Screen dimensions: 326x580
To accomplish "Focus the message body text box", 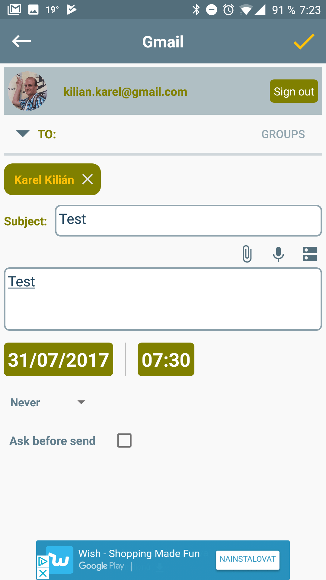I will tap(163, 299).
